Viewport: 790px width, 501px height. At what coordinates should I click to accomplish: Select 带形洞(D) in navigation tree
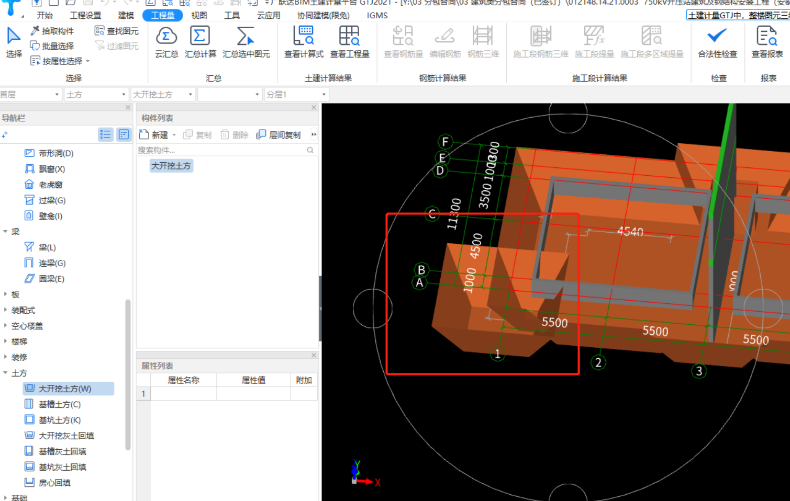pyautogui.click(x=49, y=153)
